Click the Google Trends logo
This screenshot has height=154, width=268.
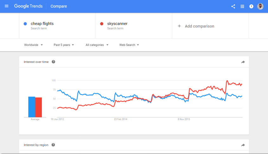28,6
